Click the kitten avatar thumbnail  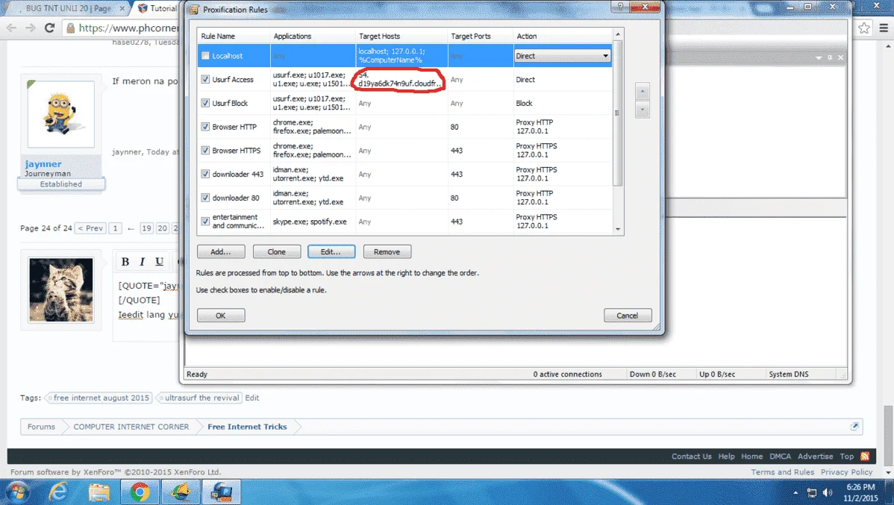61,290
